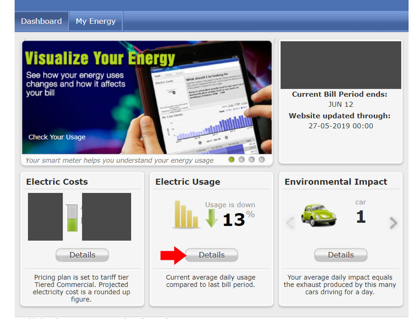
Task: Click the 13 percent usage value
Action: coord(238,219)
